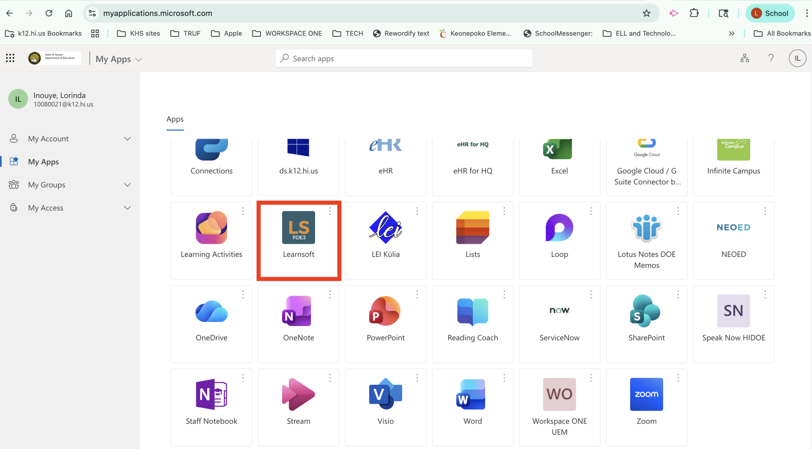The height and width of the screenshot is (449, 812).
Task: Launch PowerPoint app
Action: [386, 324]
